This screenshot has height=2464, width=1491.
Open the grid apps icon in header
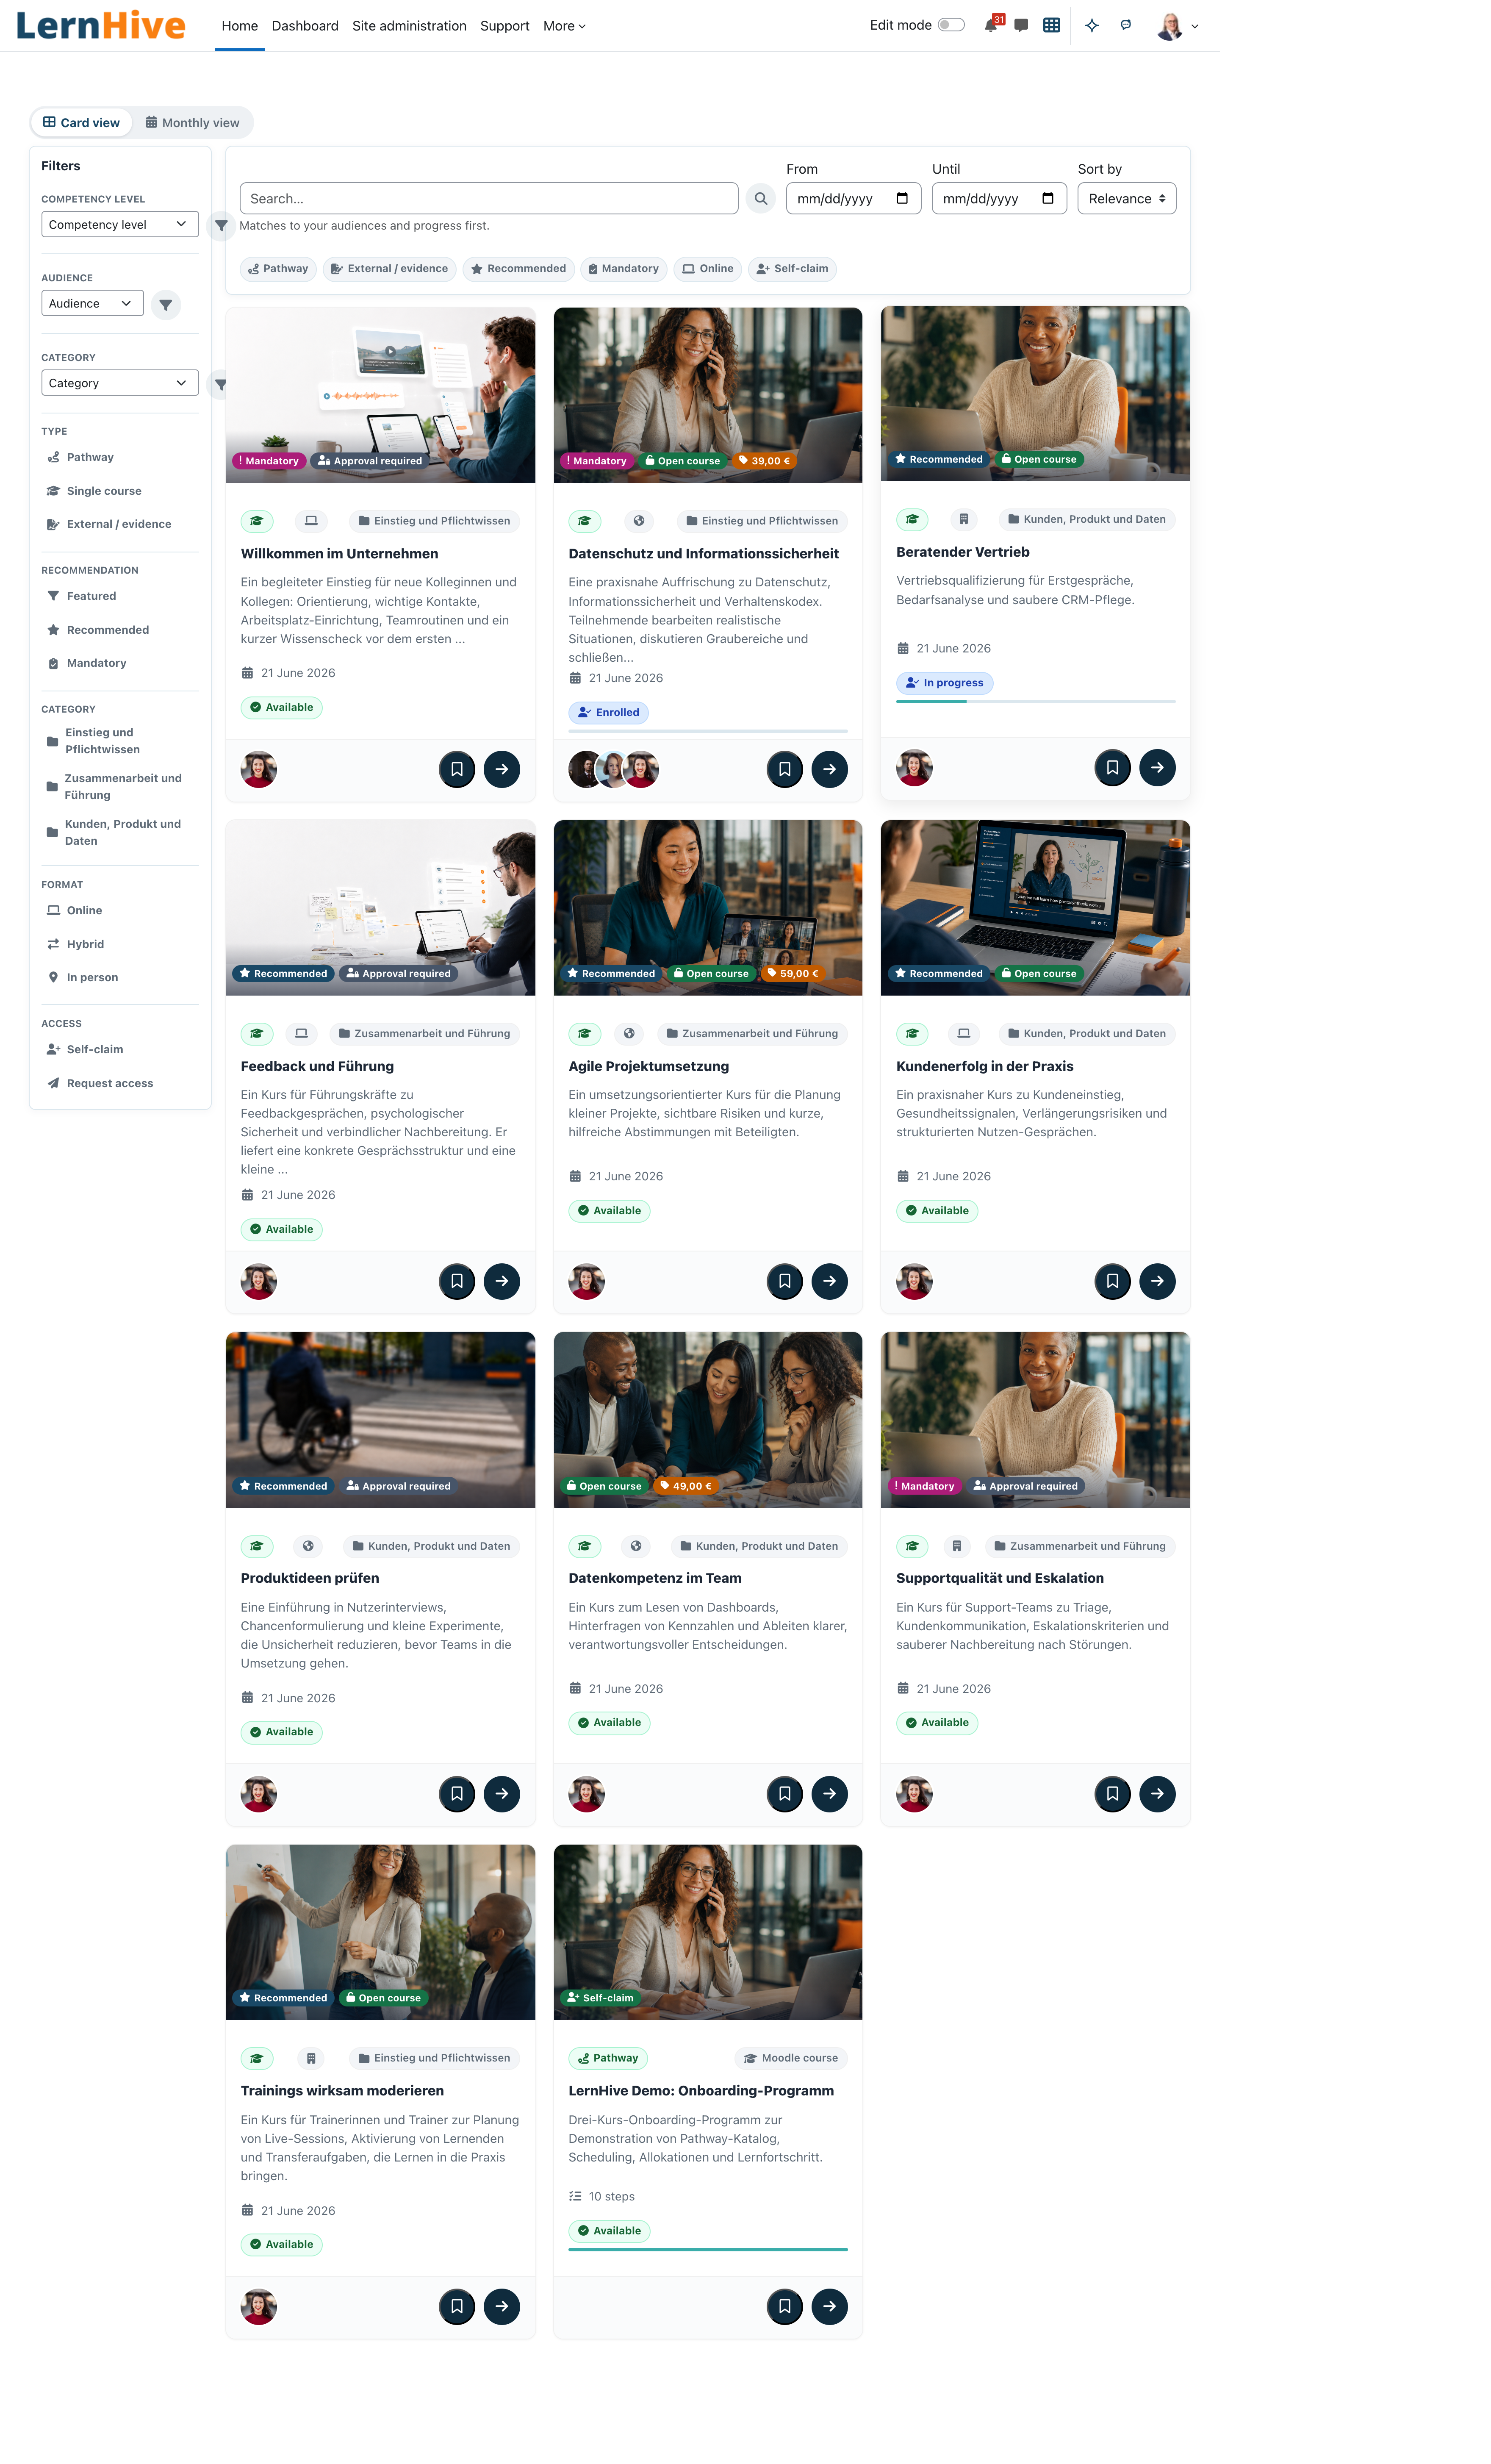click(1051, 26)
